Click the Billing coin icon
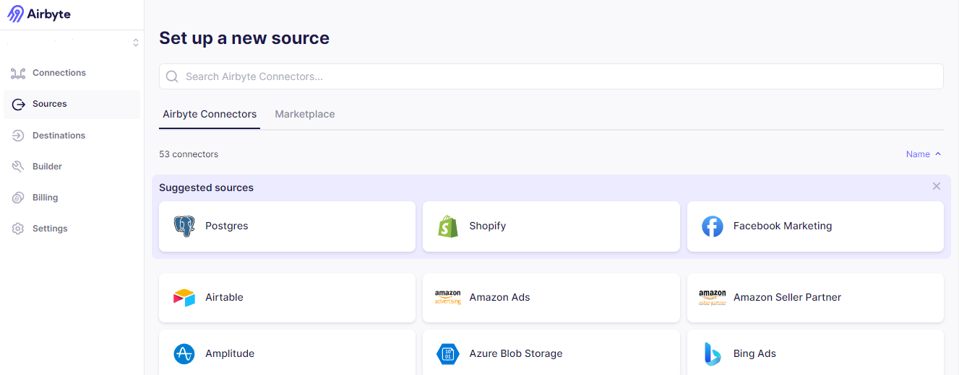Image resolution: width=959 pixels, height=375 pixels. click(x=18, y=198)
